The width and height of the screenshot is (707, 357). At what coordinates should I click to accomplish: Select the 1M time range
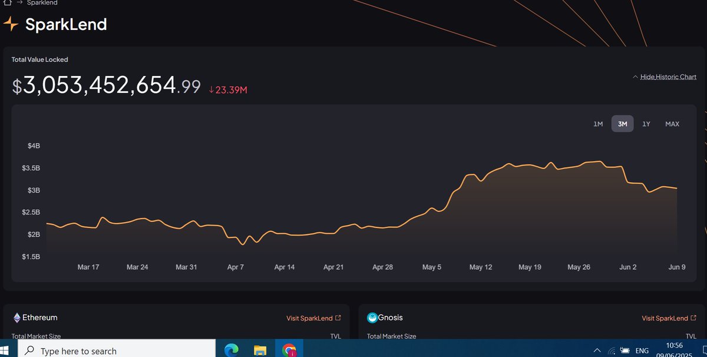pos(598,124)
